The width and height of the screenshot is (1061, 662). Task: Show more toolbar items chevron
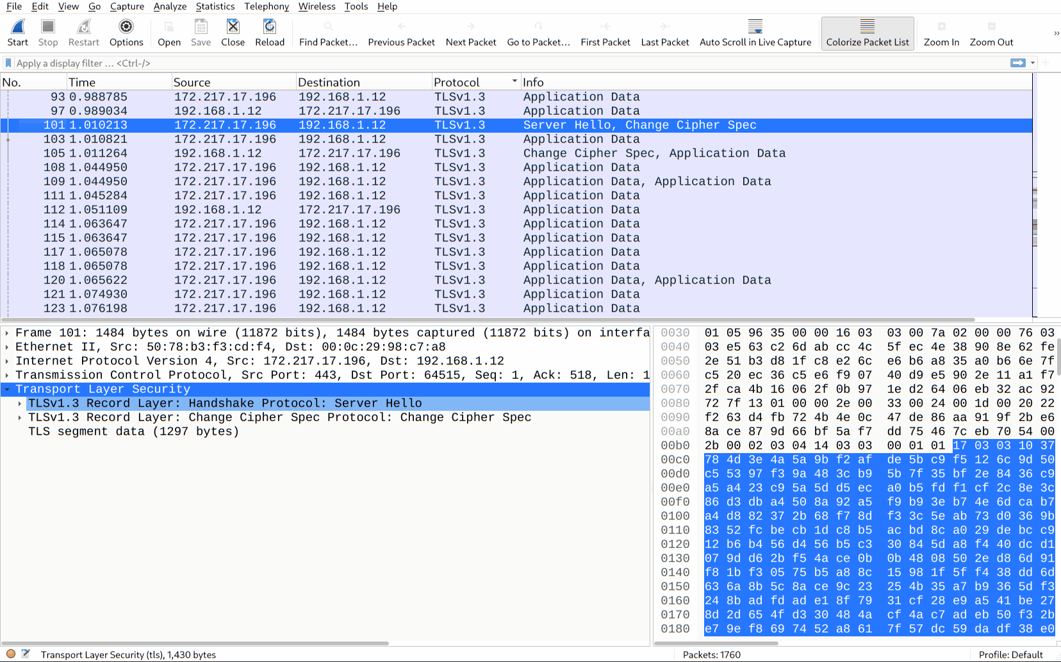point(1057,33)
